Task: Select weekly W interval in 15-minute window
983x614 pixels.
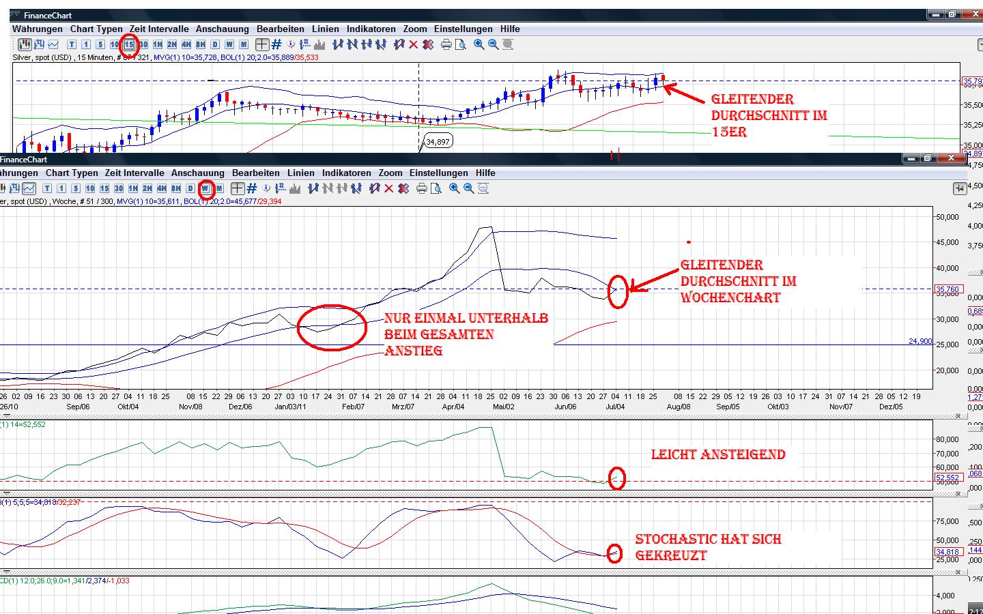Action: [x=229, y=44]
